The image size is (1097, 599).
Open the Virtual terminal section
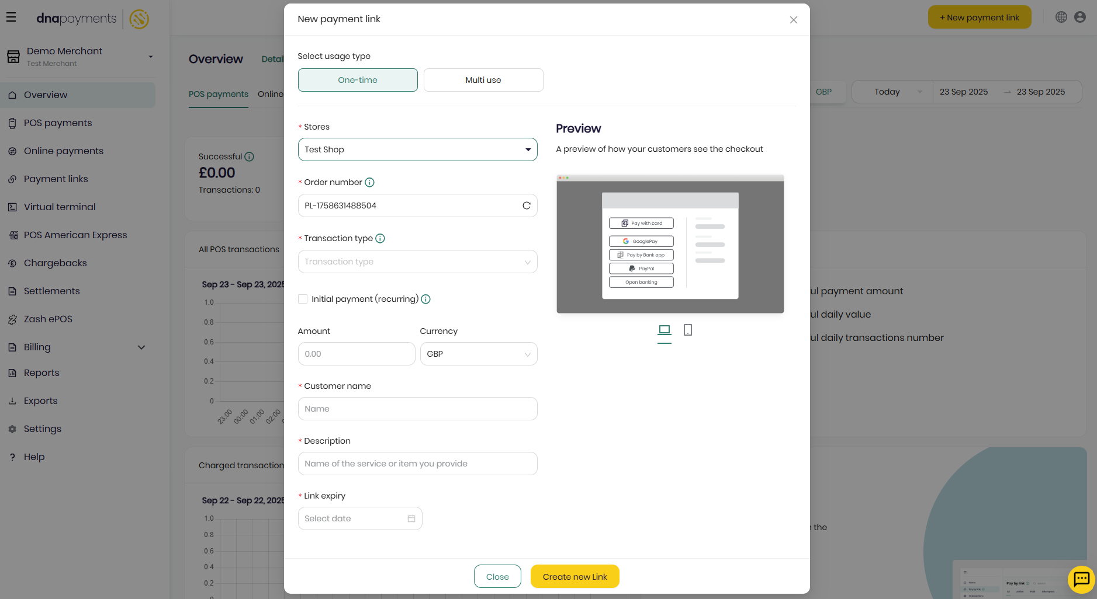[59, 207]
